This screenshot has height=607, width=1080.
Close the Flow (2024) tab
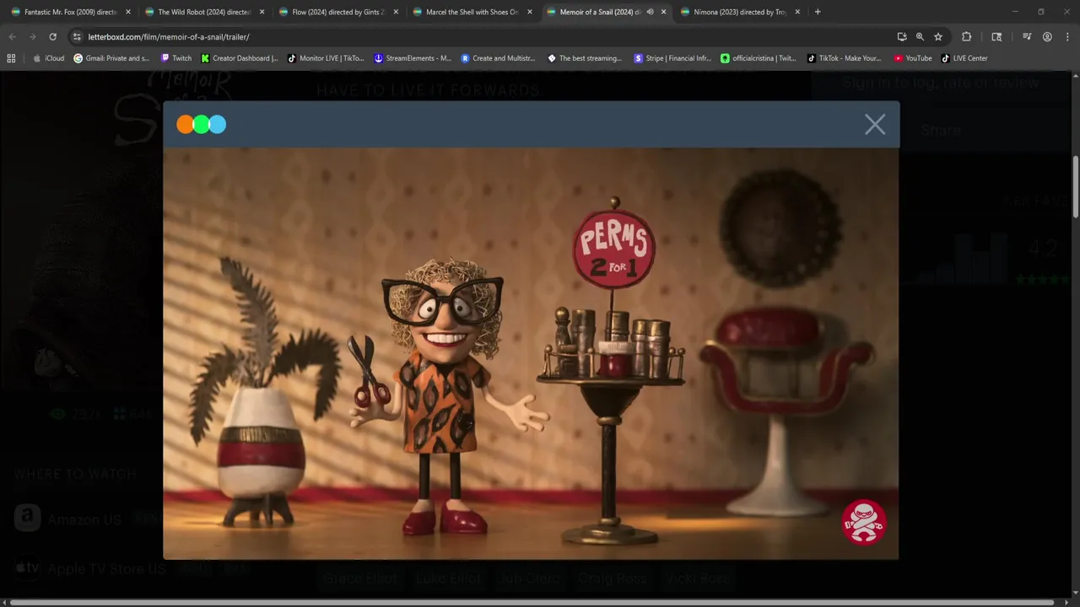pos(396,12)
